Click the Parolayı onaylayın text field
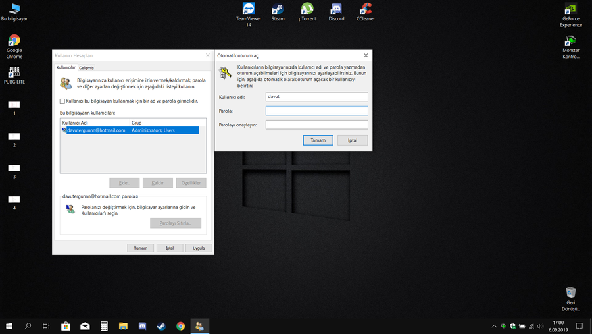This screenshot has width=592, height=334. click(x=316, y=125)
